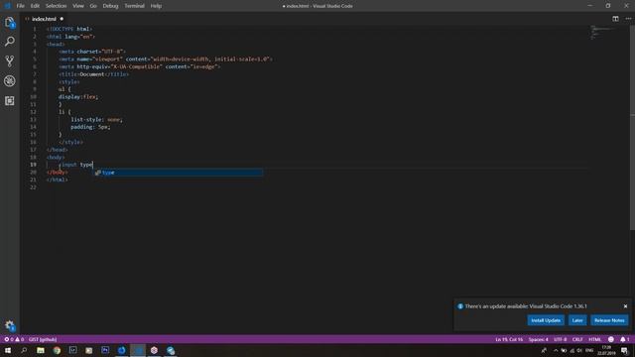The height and width of the screenshot is (357, 635).
Task: Open the Go menu
Action: [x=93, y=6]
